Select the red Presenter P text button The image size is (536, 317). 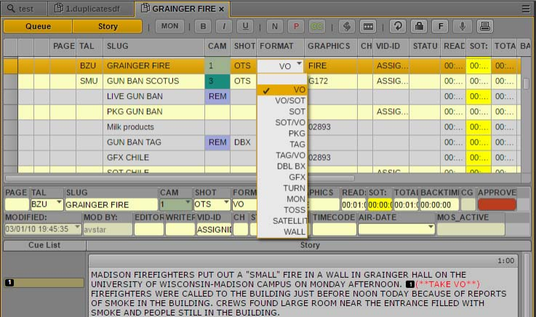point(296,26)
